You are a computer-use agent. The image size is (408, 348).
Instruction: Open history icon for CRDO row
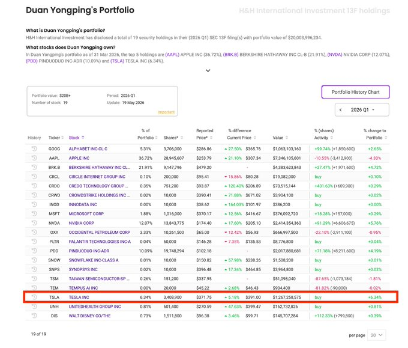tap(34, 186)
